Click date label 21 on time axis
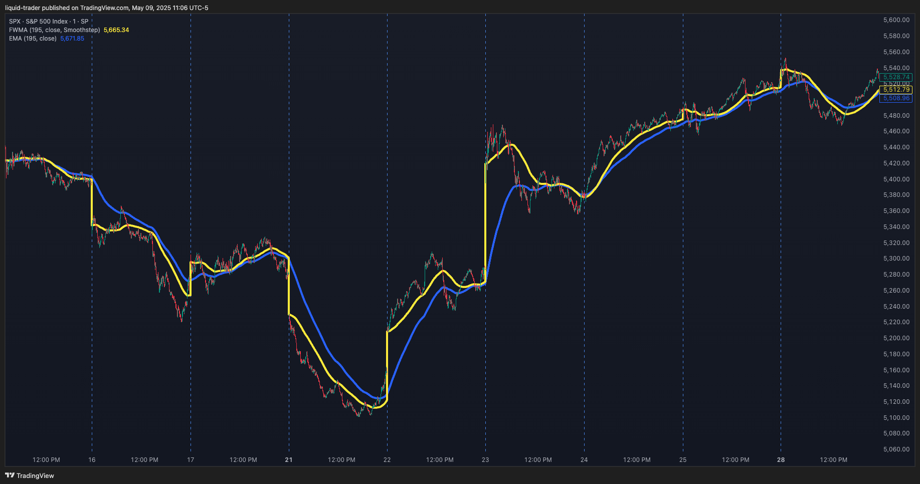 (289, 459)
